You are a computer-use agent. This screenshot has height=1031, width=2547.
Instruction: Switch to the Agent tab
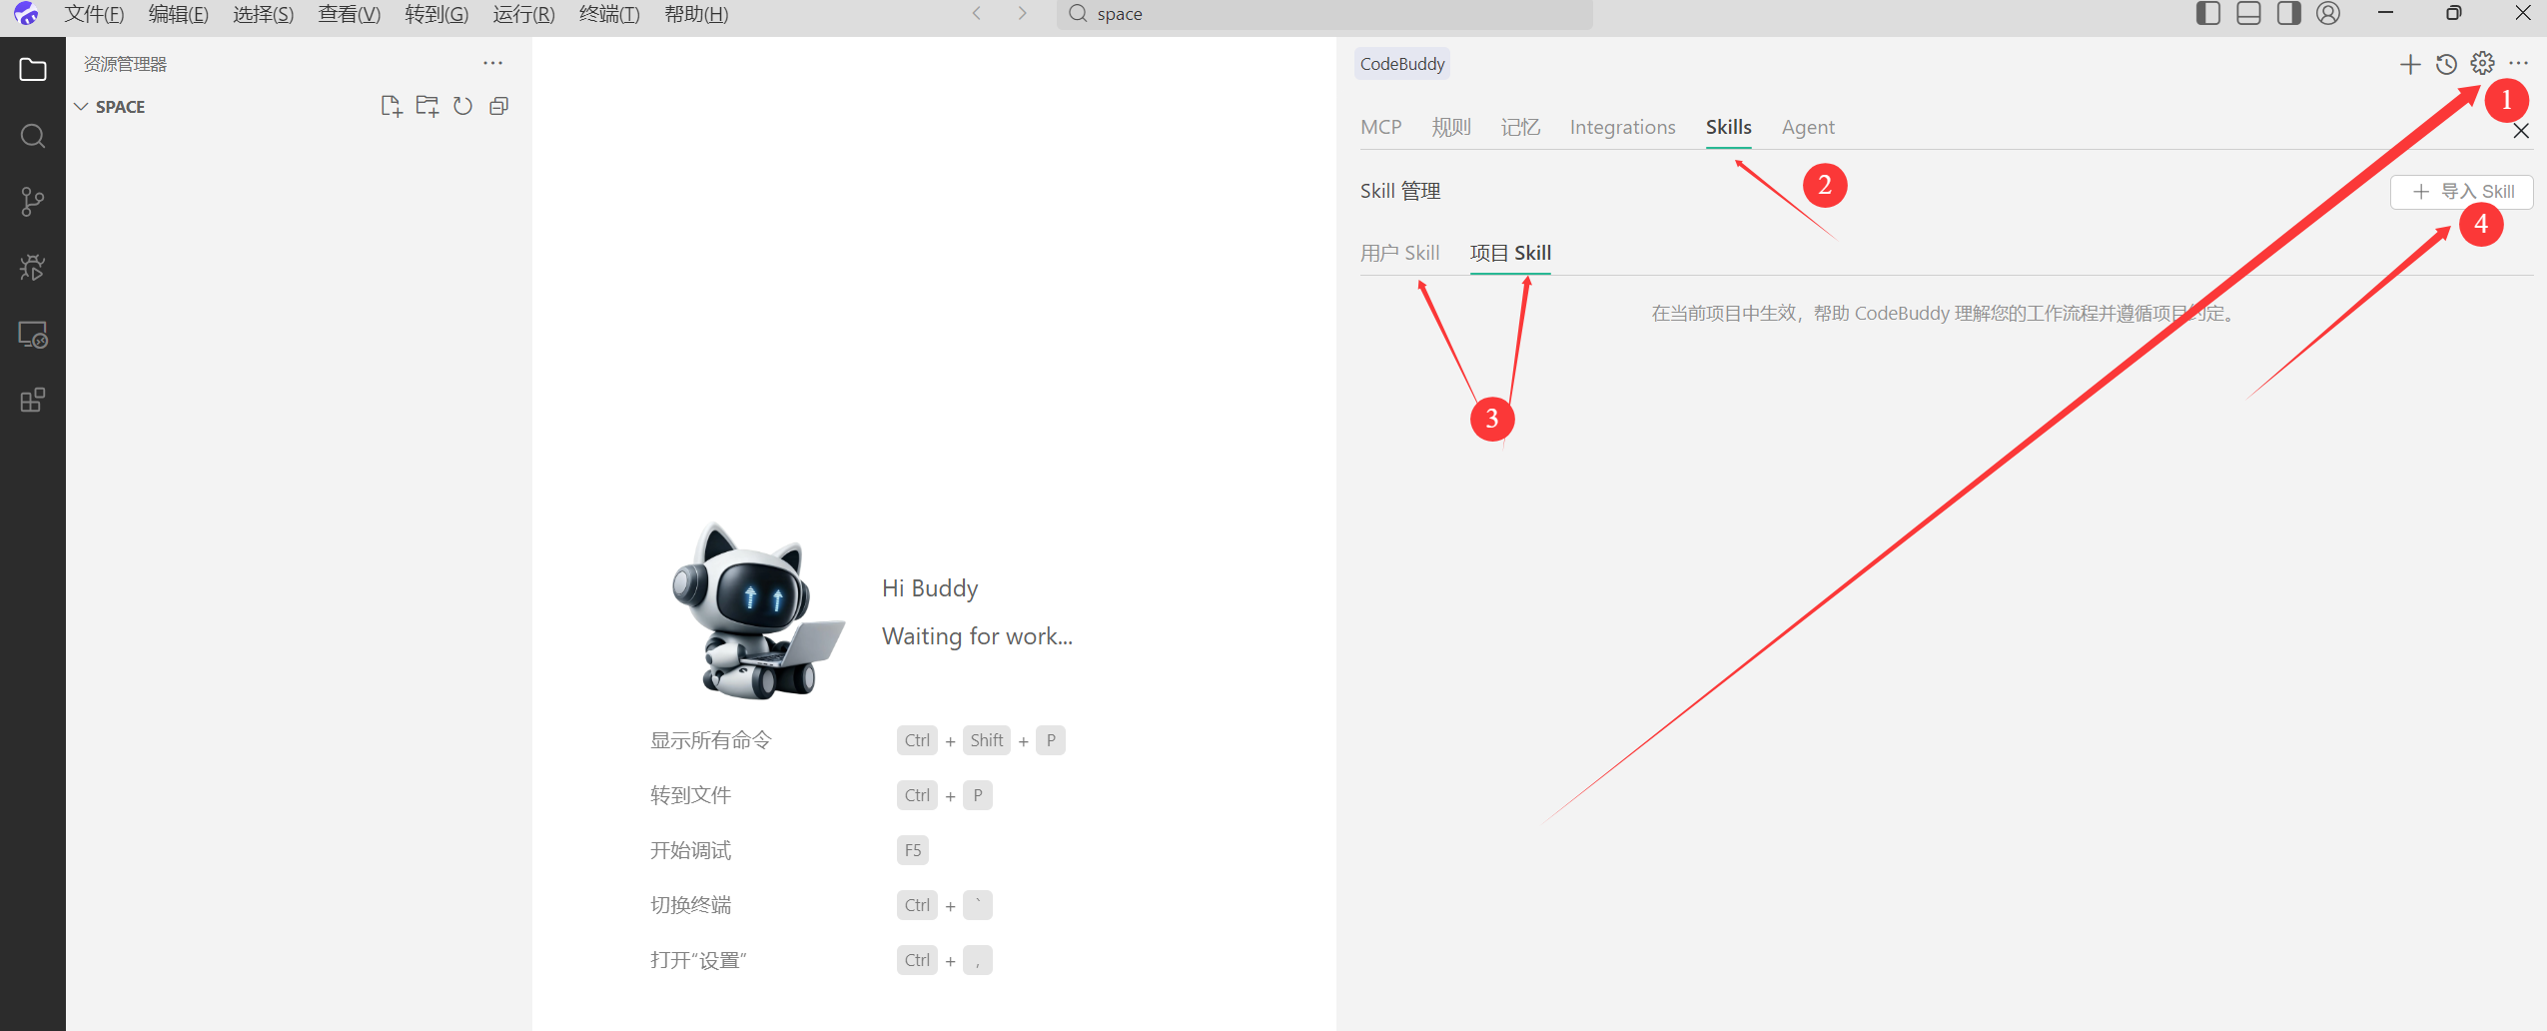coord(1808,127)
